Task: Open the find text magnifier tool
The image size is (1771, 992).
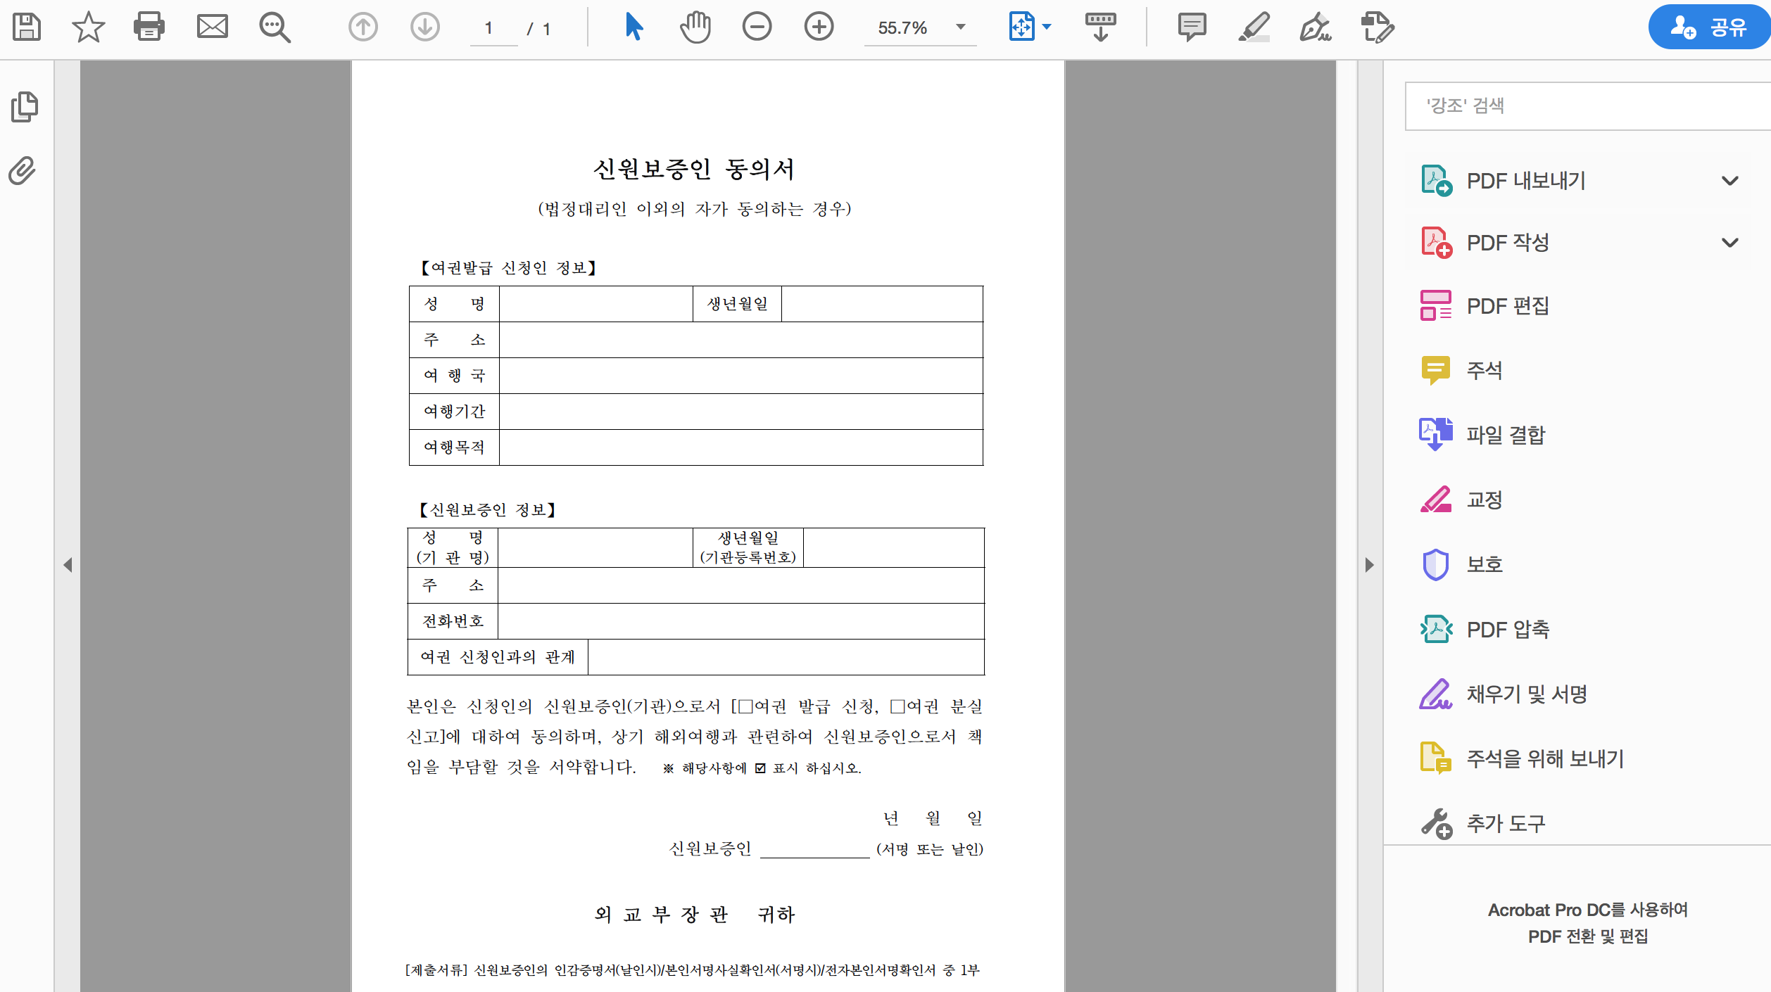Action: pyautogui.click(x=275, y=27)
